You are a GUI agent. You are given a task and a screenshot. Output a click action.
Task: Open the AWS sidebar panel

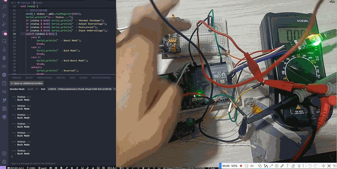4,66
